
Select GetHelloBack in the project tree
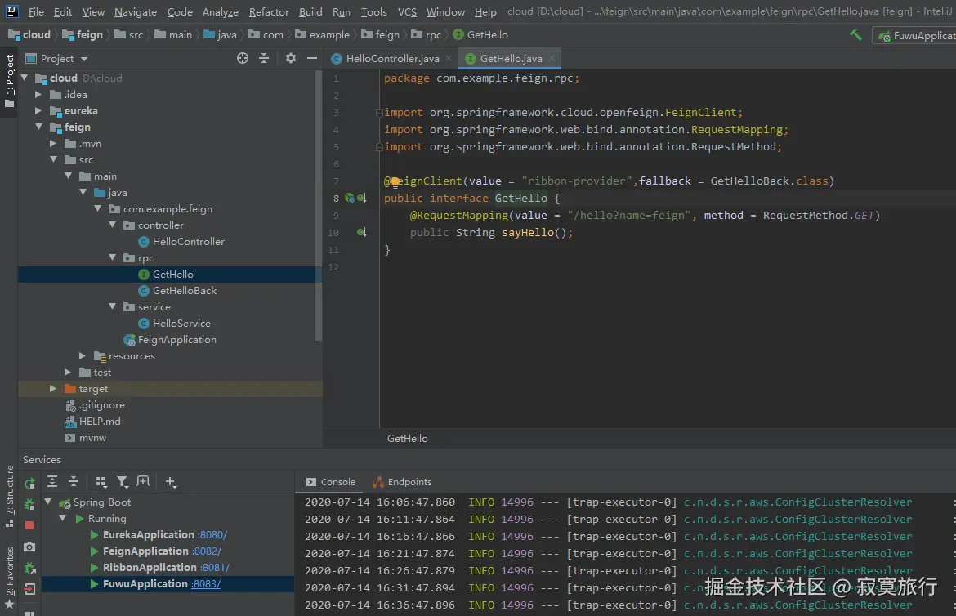(184, 291)
